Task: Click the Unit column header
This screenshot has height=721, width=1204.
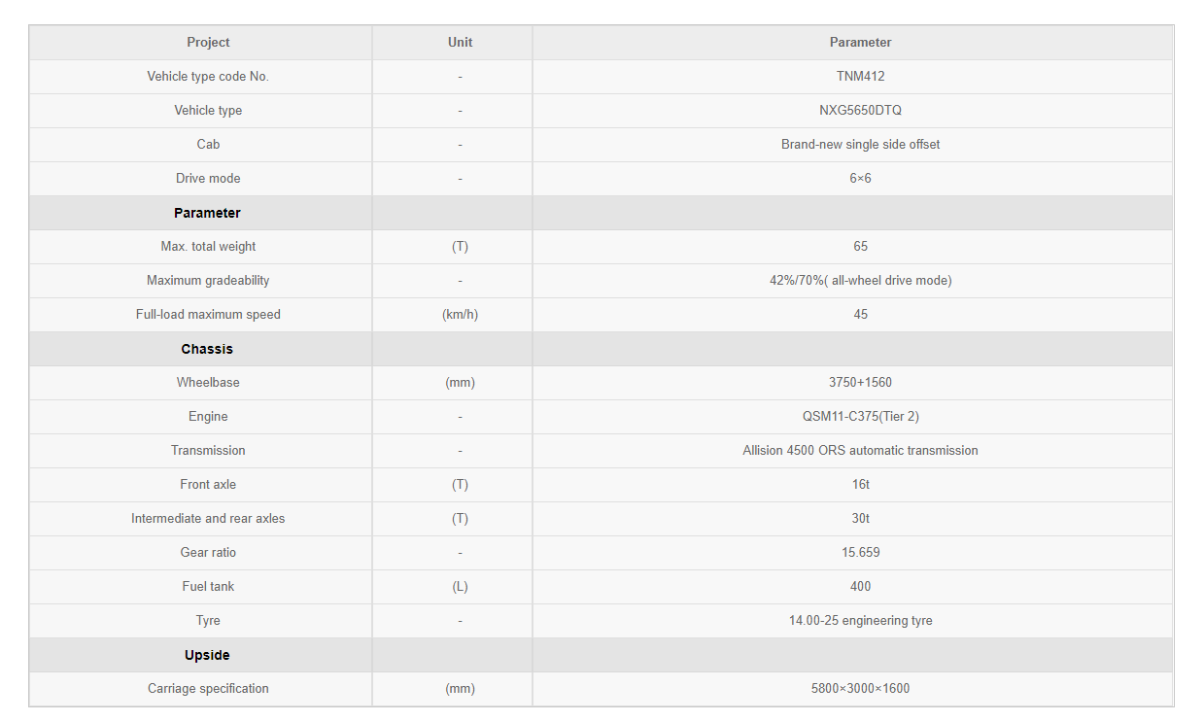Action: tap(460, 42)
